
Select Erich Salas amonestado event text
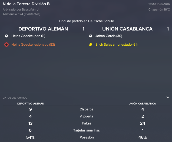pyautogui.click(x=117, y=45)
